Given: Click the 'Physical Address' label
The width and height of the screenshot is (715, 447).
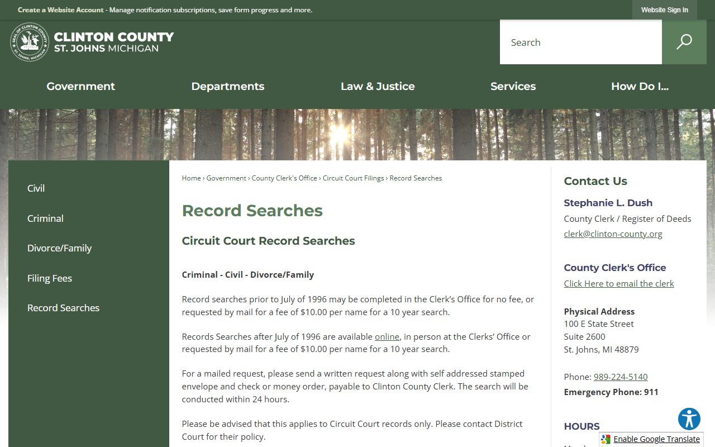Looking at the screenshot, I should [x=599, y=311].
